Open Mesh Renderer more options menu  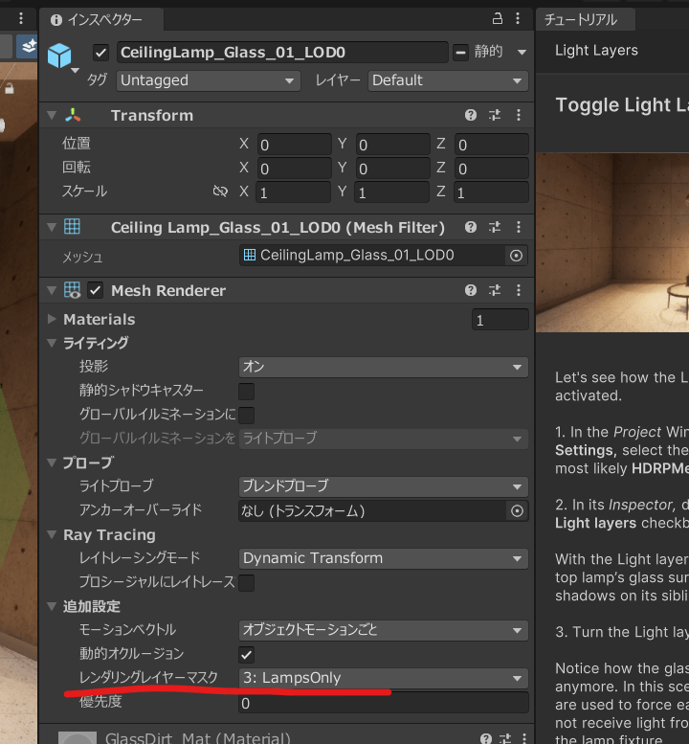coord(519,290)
